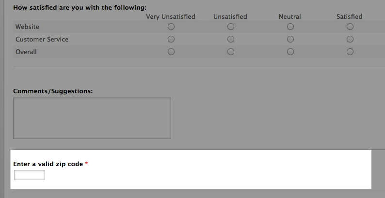Choose Neutral for Overall
Viewport: 385px width, 198px height.
(x=290, y=52)
